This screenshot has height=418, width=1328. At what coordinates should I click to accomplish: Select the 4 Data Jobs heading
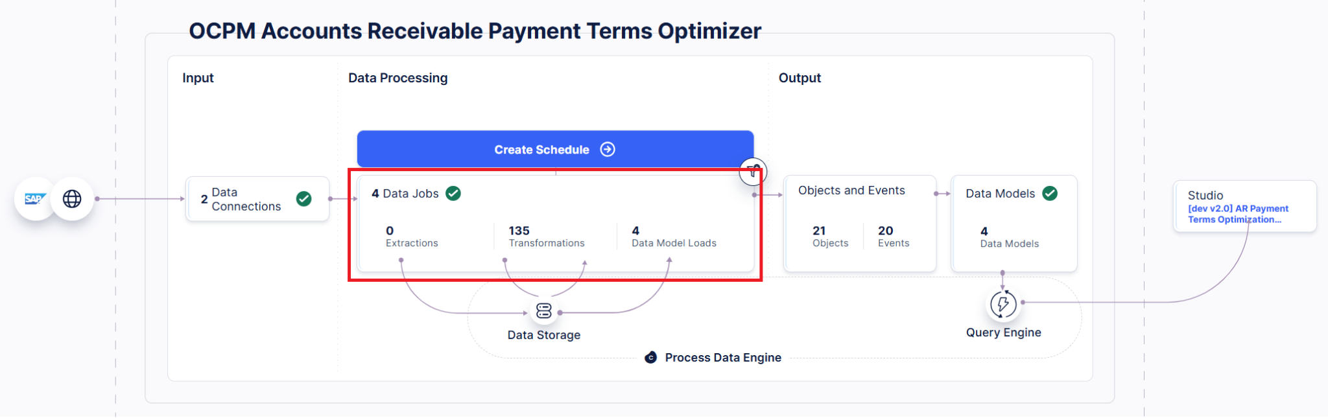tap(405, 193)
